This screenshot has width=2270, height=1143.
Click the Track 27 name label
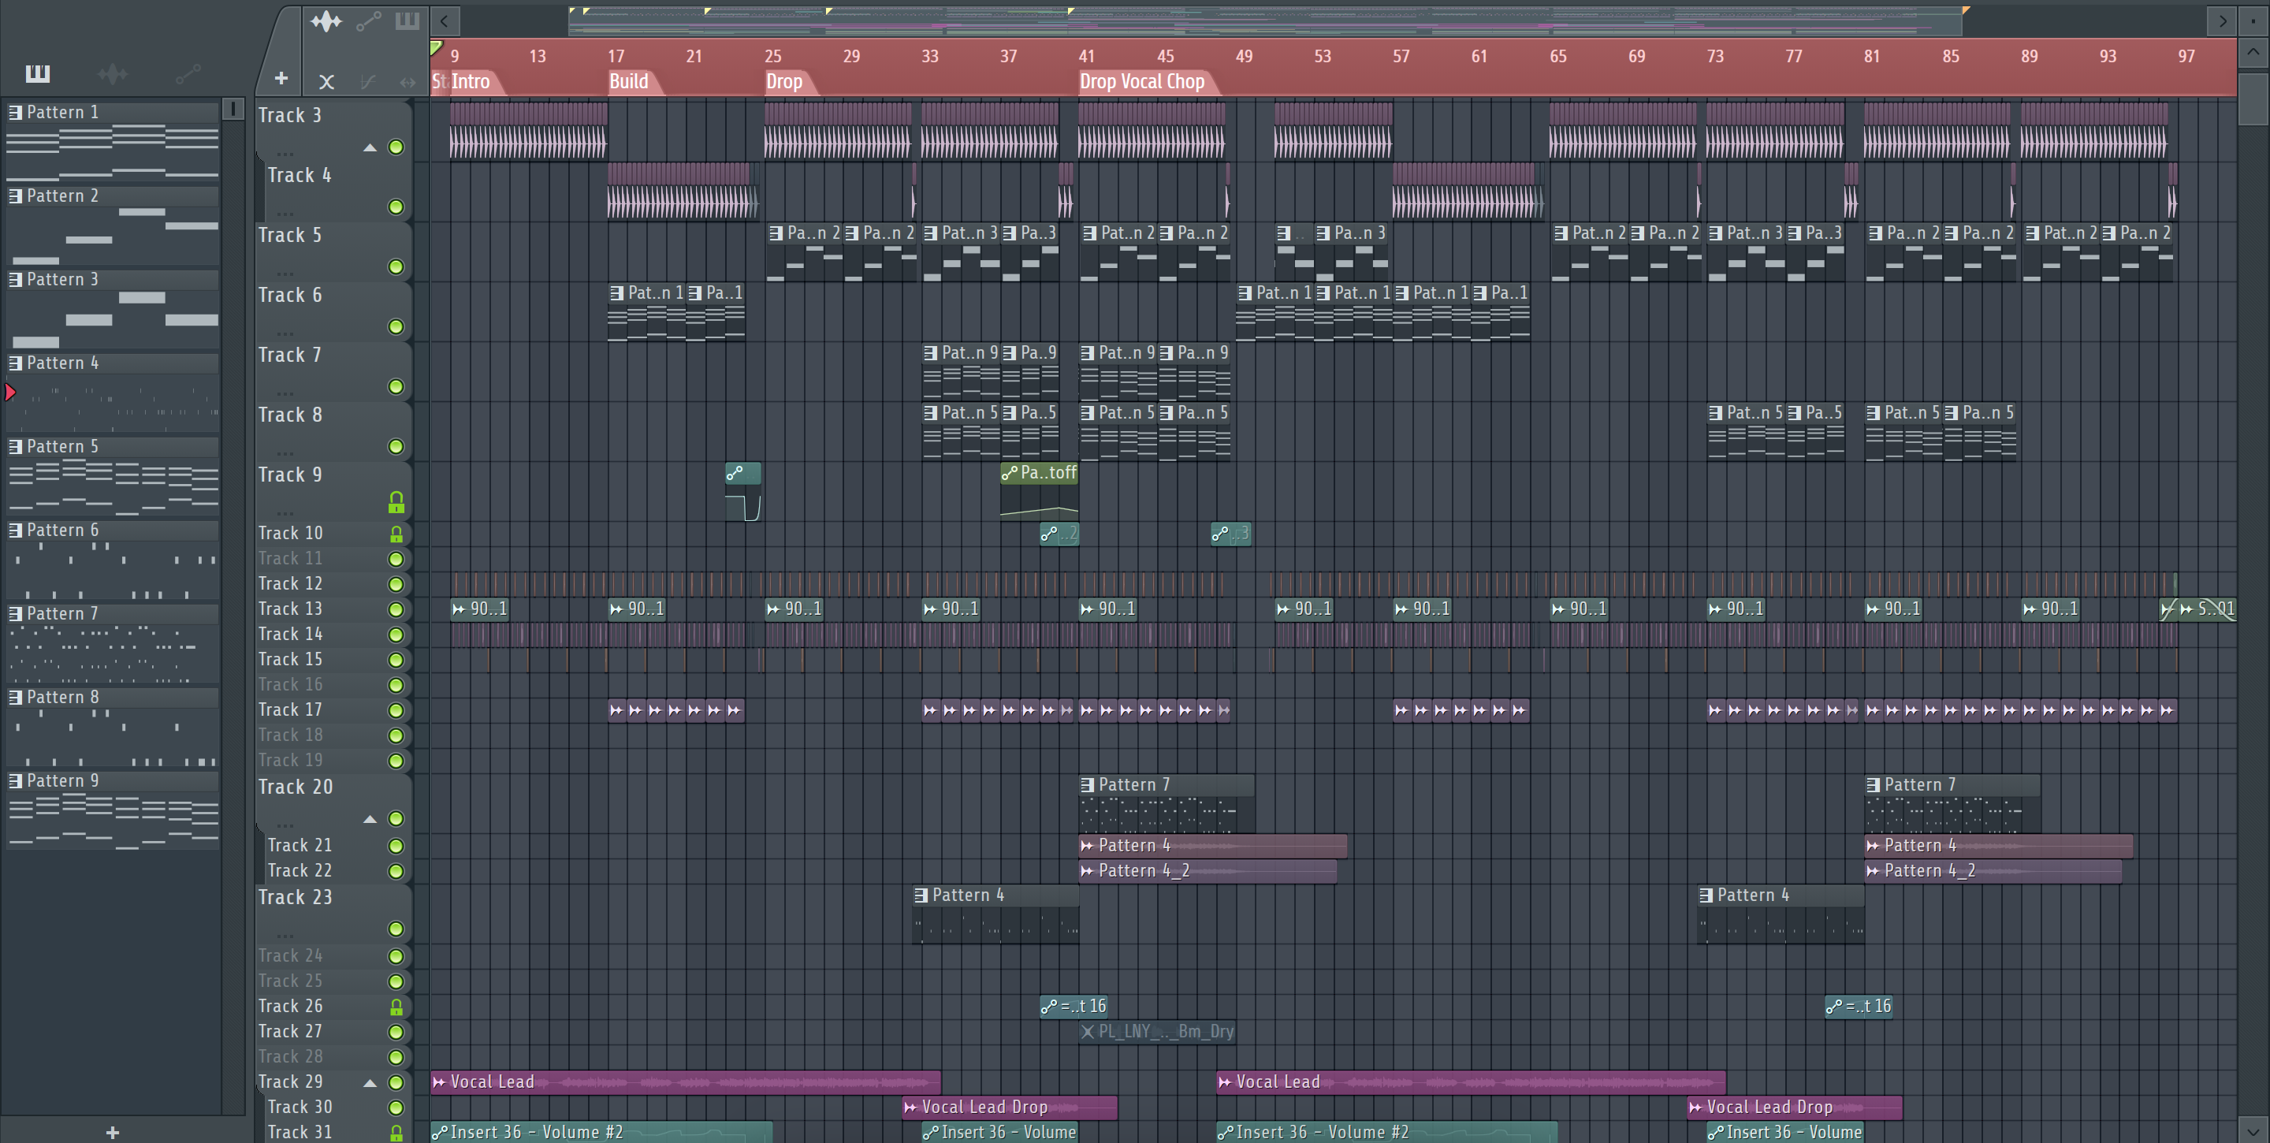point(291,1032)
